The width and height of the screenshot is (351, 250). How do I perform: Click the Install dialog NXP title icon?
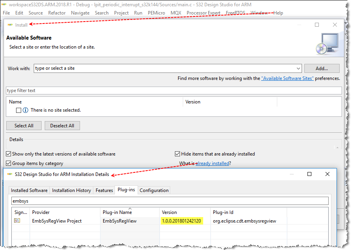coord(10,25)
